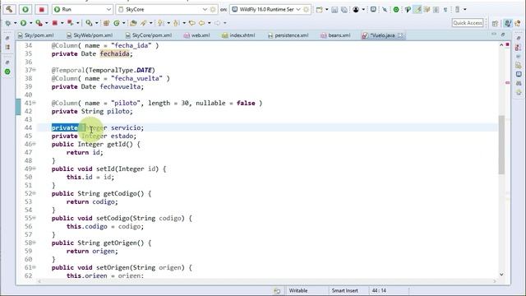Click the Previous Annotation icon
This screenshot has height=296, width=526.
[176, 23]
